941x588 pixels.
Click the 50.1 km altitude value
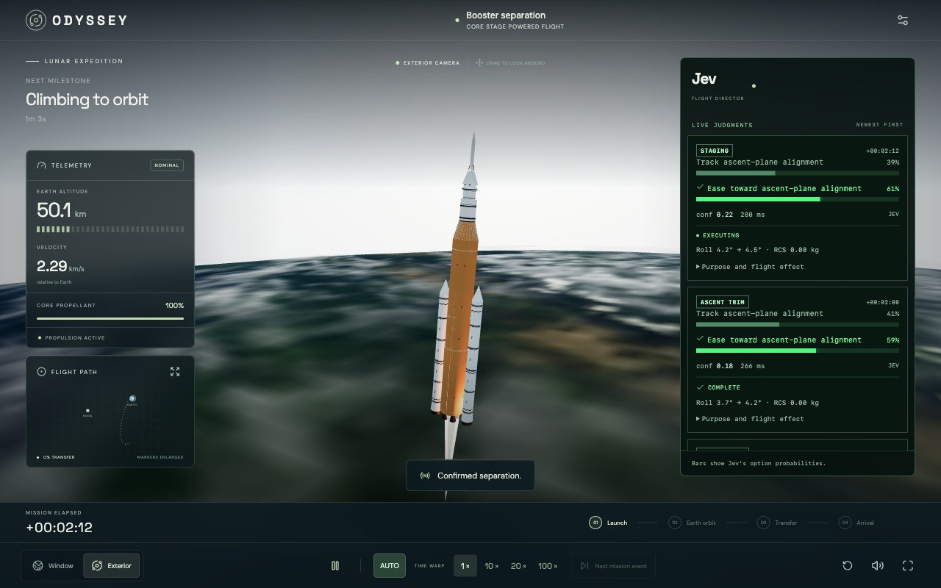tap(61, 211)
